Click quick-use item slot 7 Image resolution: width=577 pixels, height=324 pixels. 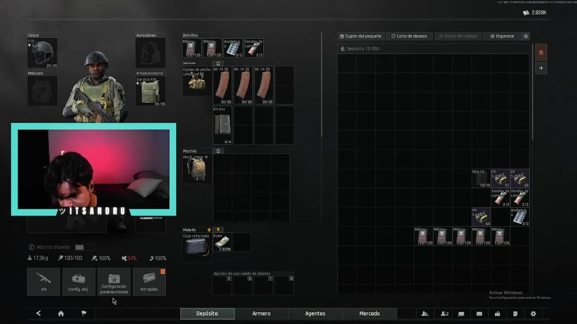[264, 286]
